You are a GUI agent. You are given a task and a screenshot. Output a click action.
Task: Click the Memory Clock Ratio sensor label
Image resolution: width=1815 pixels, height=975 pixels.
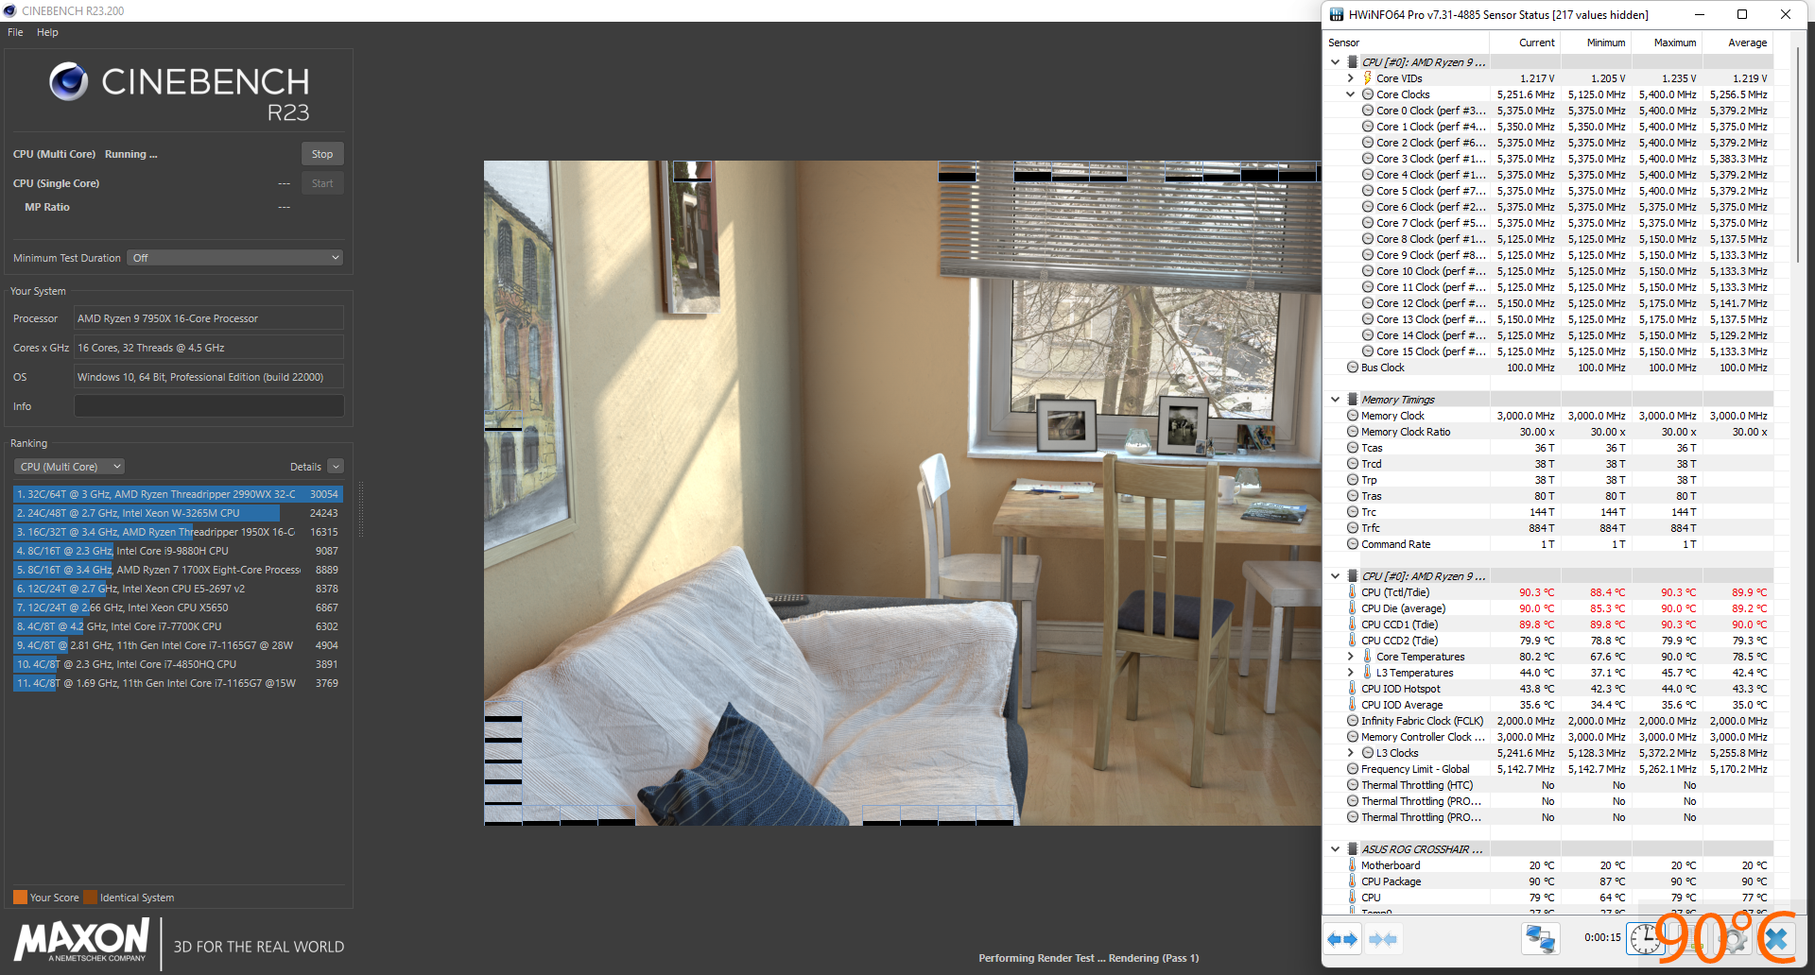(1406, 432)
